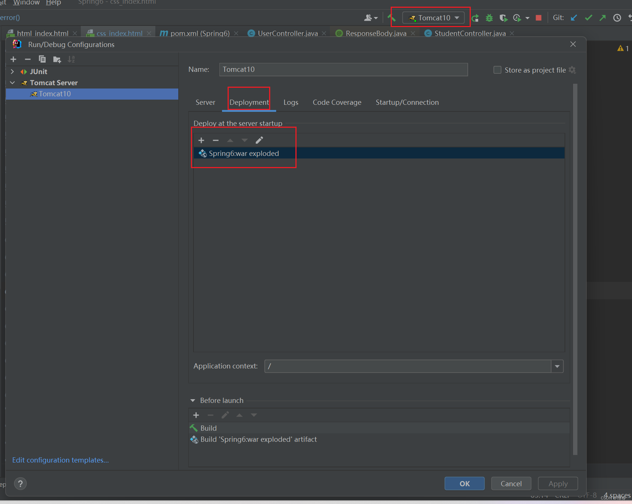Remove Spring6:war exploded from deployment
The image size is (632, 504).
pyautogui.click(x=216, y=140)
